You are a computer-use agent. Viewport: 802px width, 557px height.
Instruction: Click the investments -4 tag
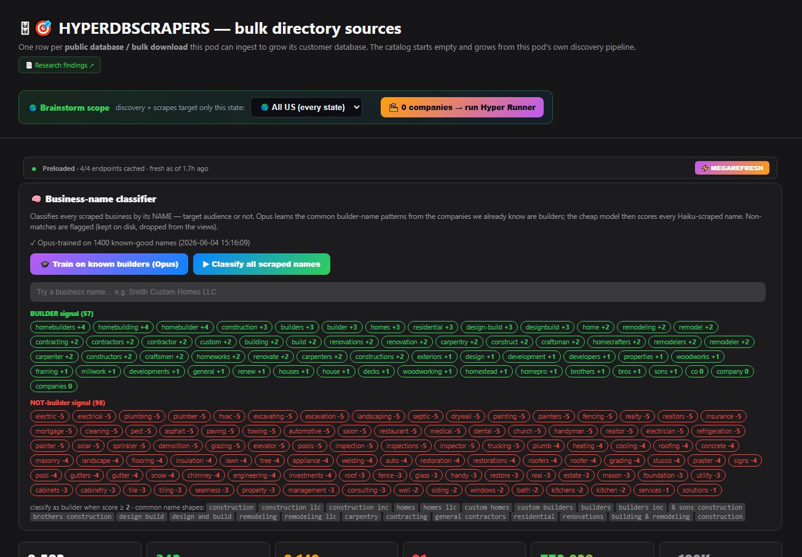[310, 475]
